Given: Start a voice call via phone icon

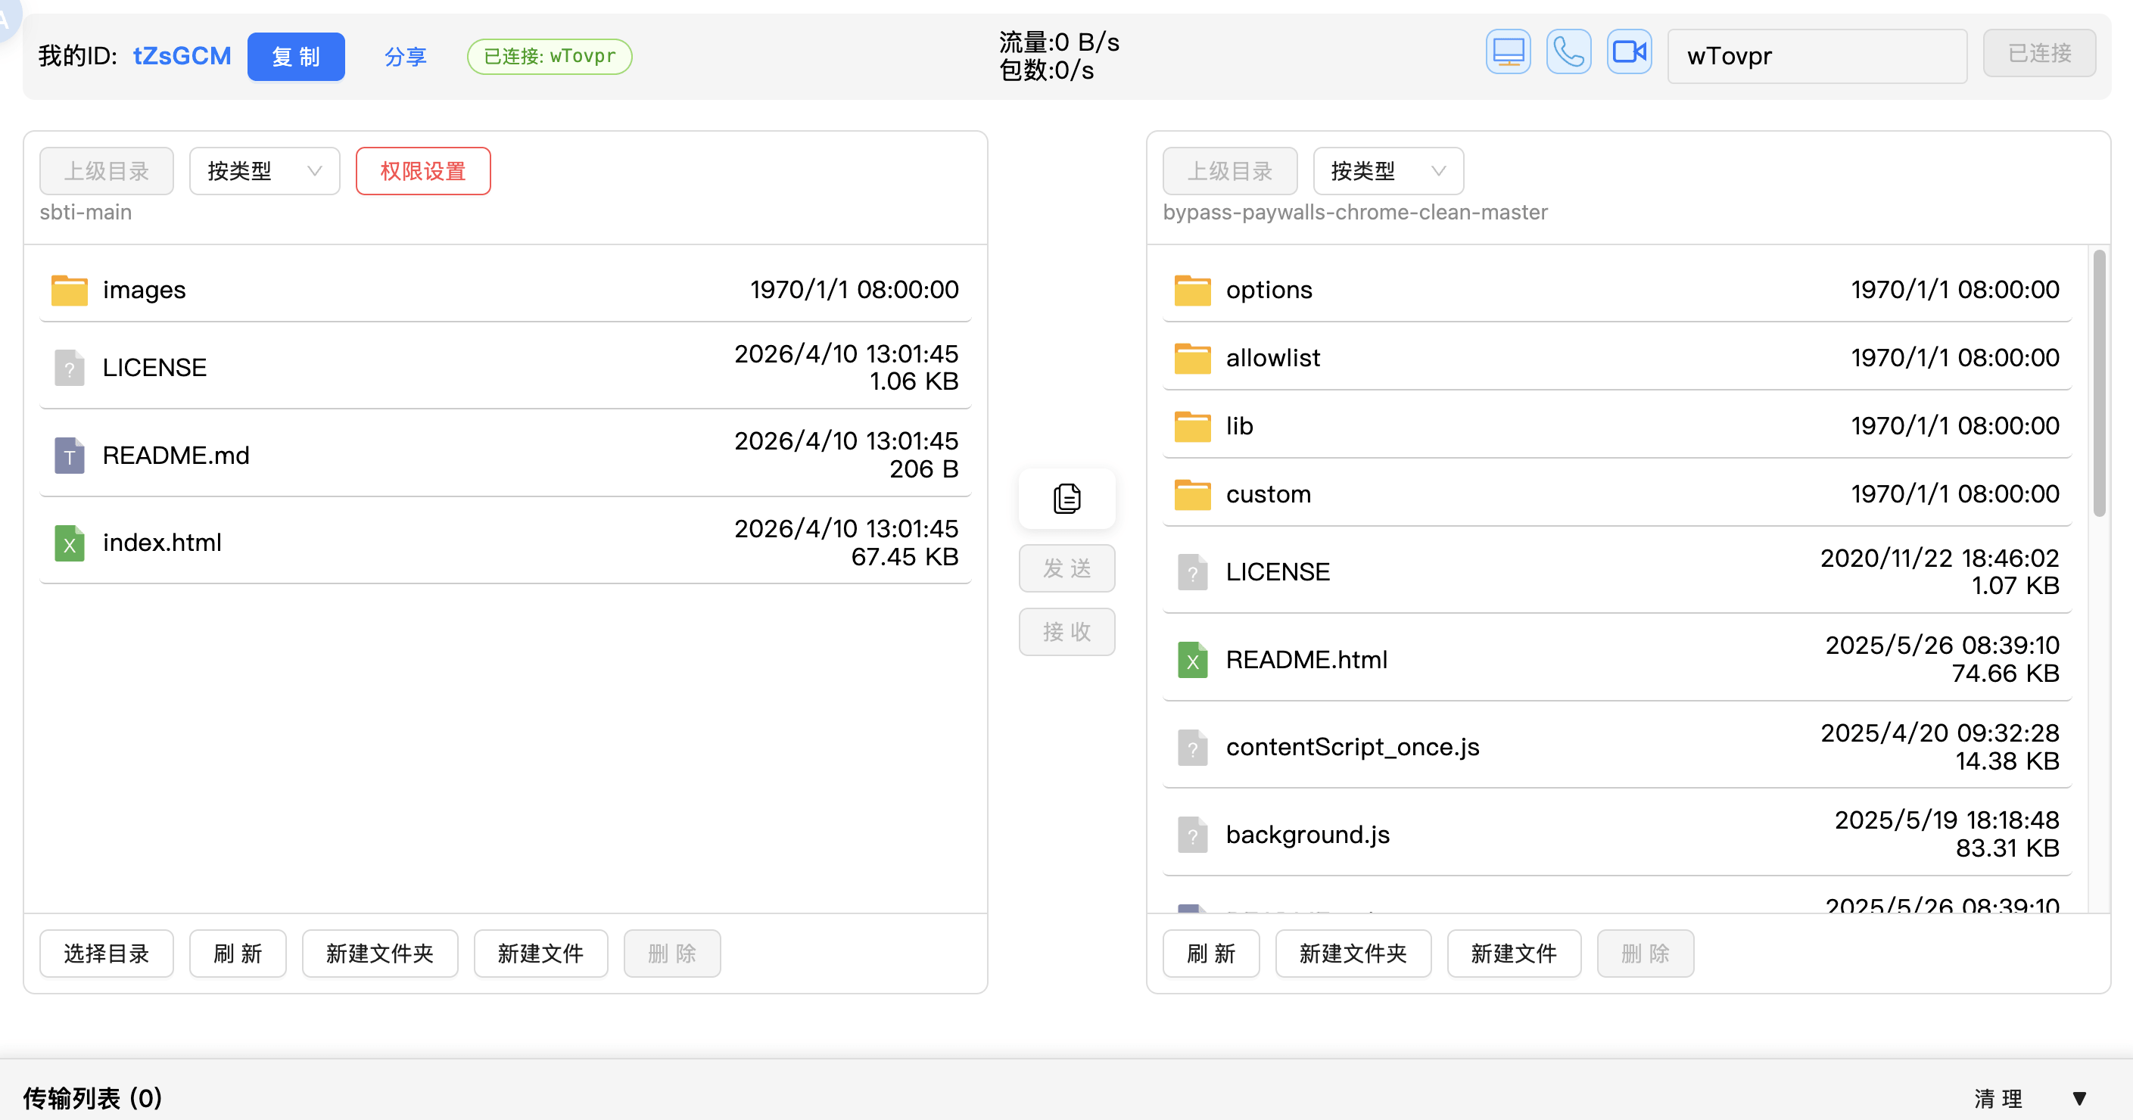Looking at the screenshot, I should coord(1568,53).
